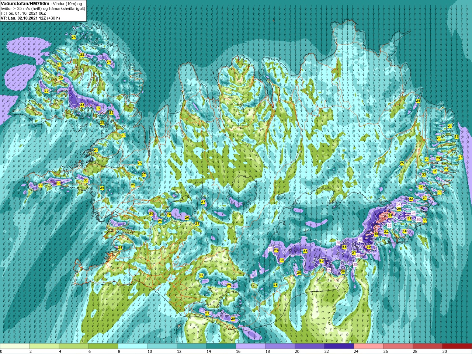This screenshot has width=472, height=354.
Task: Click the pale yellow 0–2 m/s legend swatch
Action: [x=15, y=346]
